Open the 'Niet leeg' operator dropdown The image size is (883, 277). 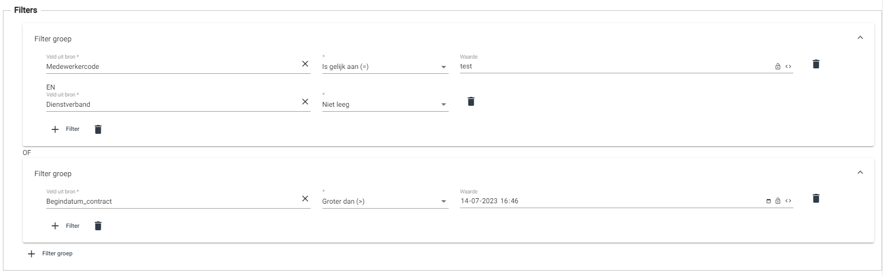(385, 104)
